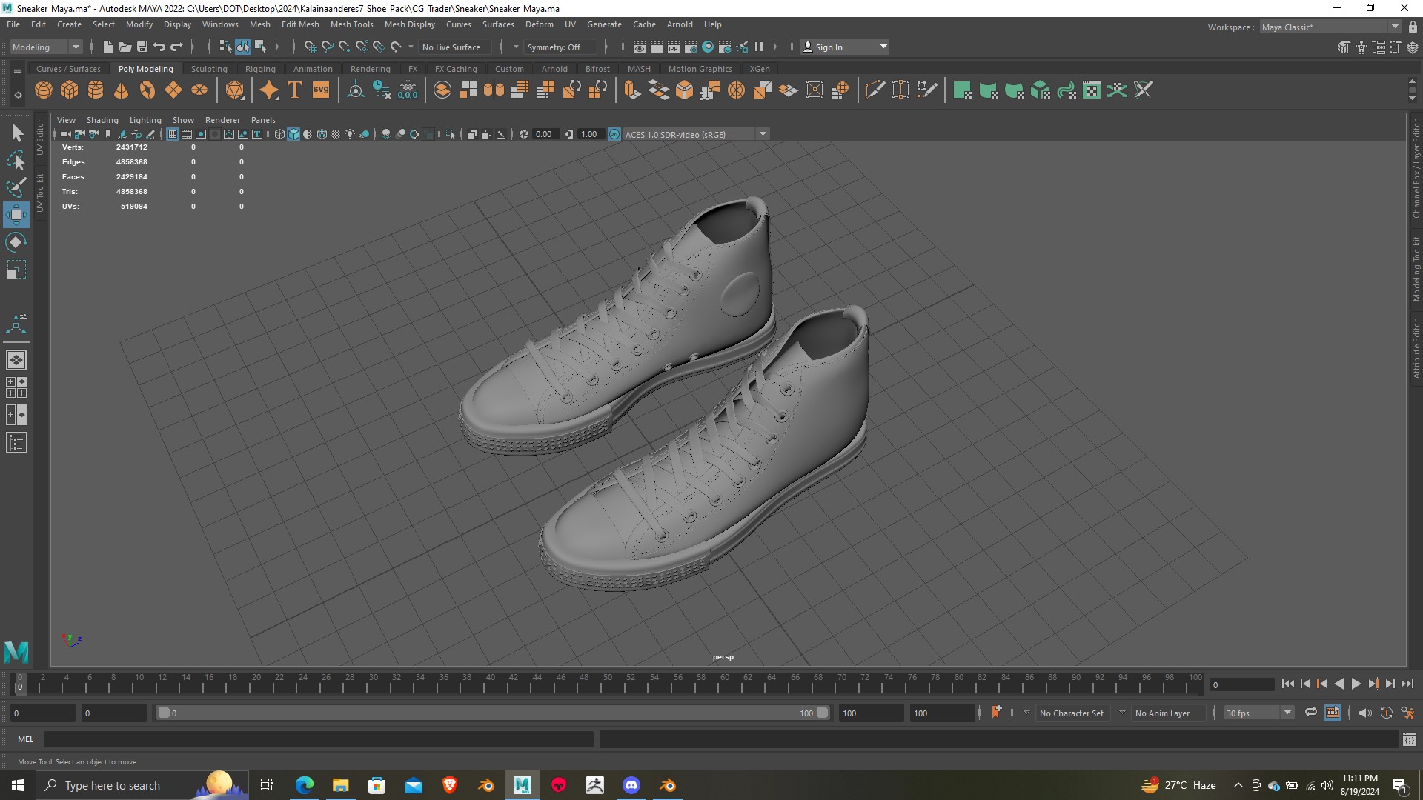Switch to the Sculpting shelf tab
The image size is (1423, 800).
tap(209, 69)
